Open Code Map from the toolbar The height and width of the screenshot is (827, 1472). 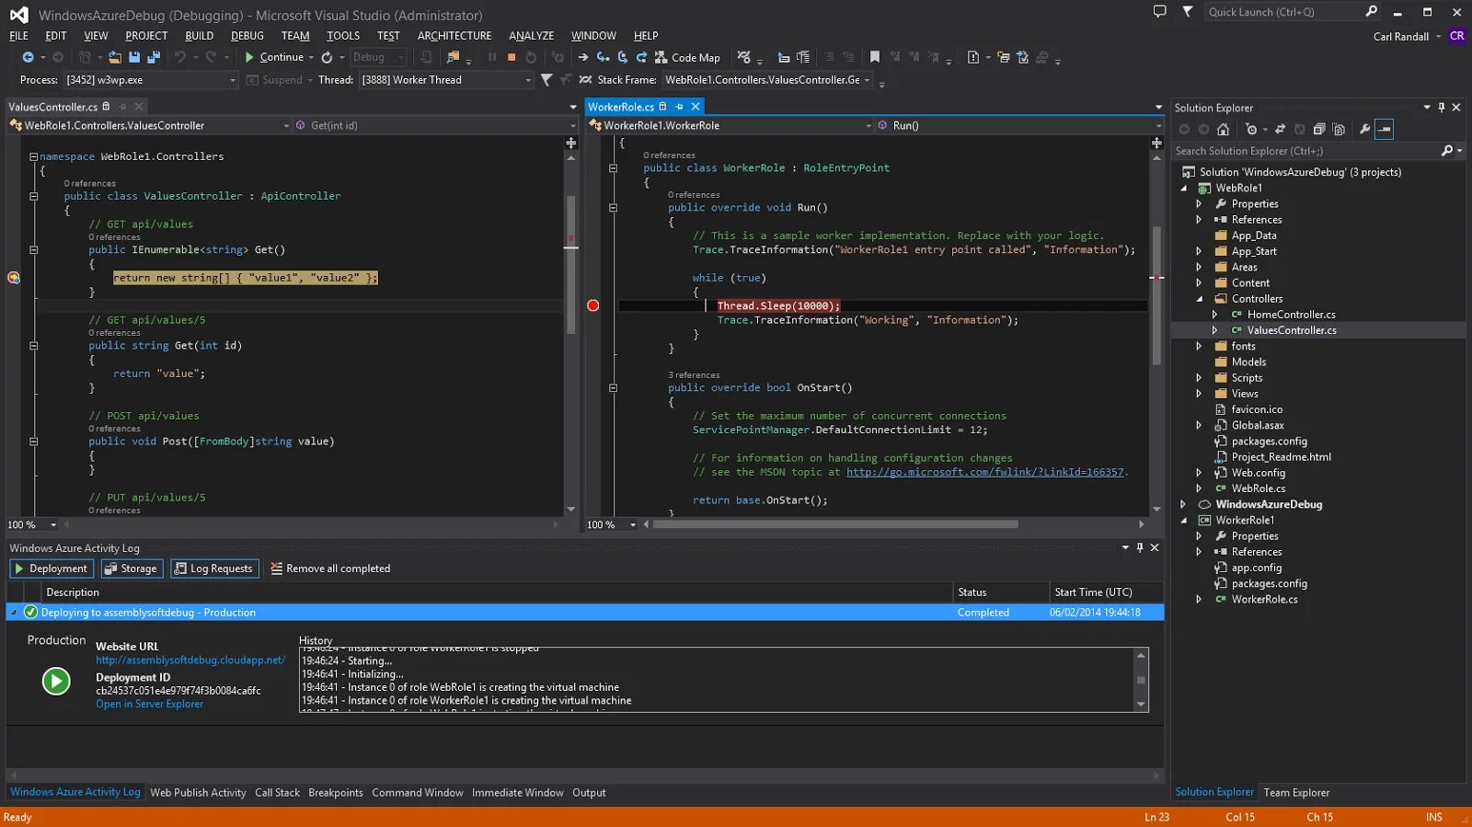pyautogui.click(x=687, y=57)
